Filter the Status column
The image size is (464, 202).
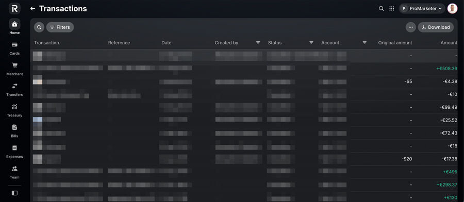(x=311, y=43)
